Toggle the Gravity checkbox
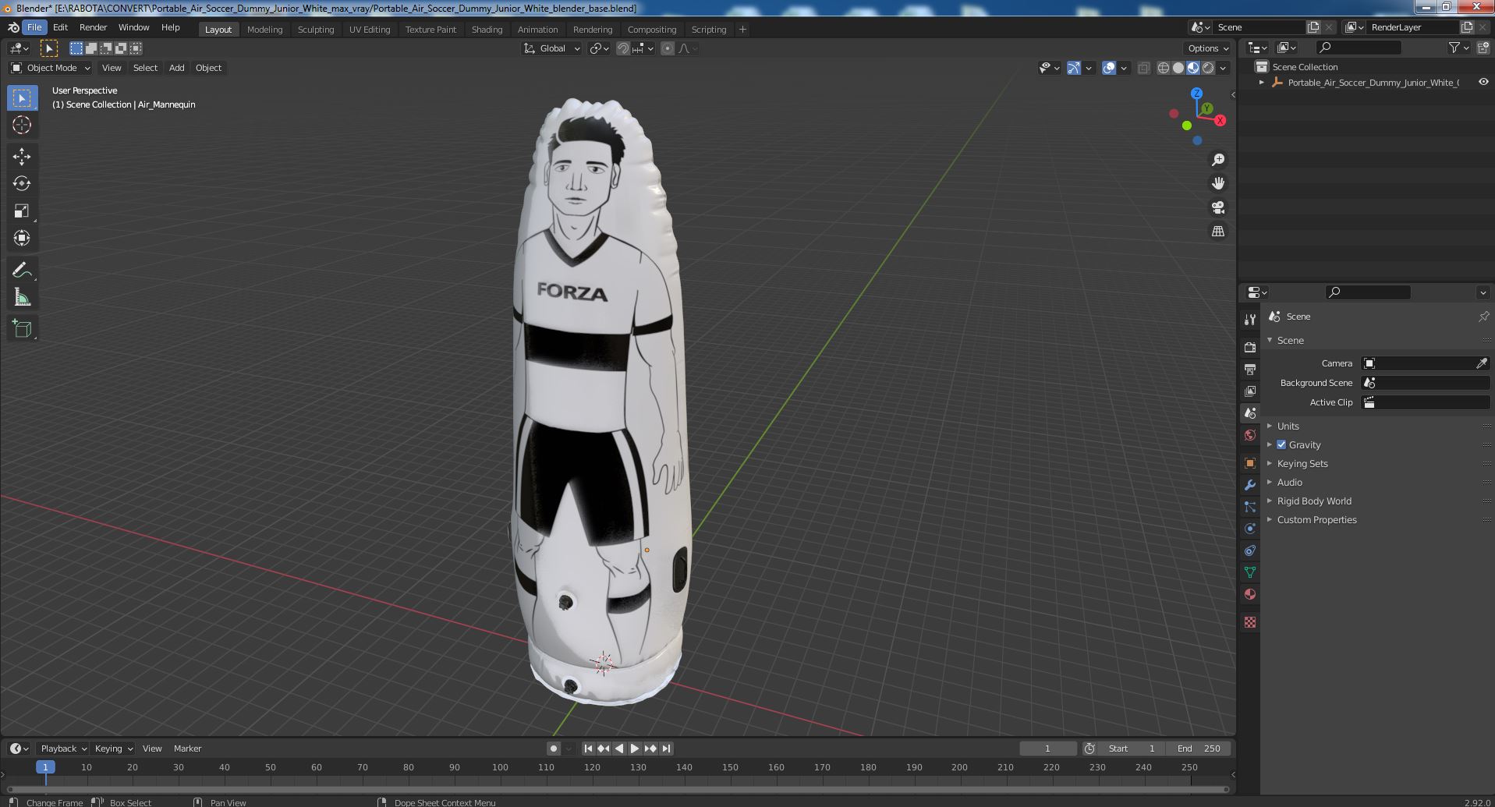 1281,444
